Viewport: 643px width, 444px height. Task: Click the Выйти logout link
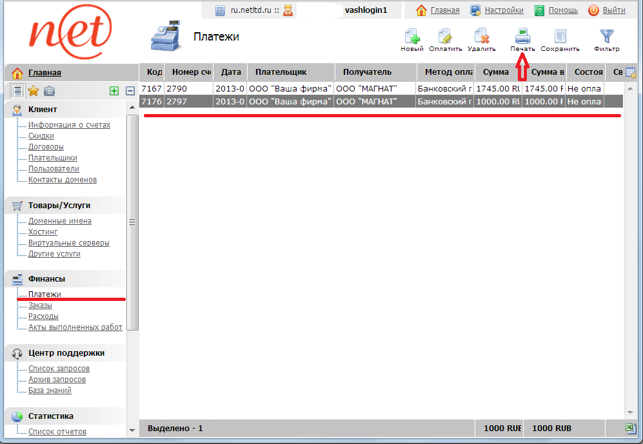614,10
